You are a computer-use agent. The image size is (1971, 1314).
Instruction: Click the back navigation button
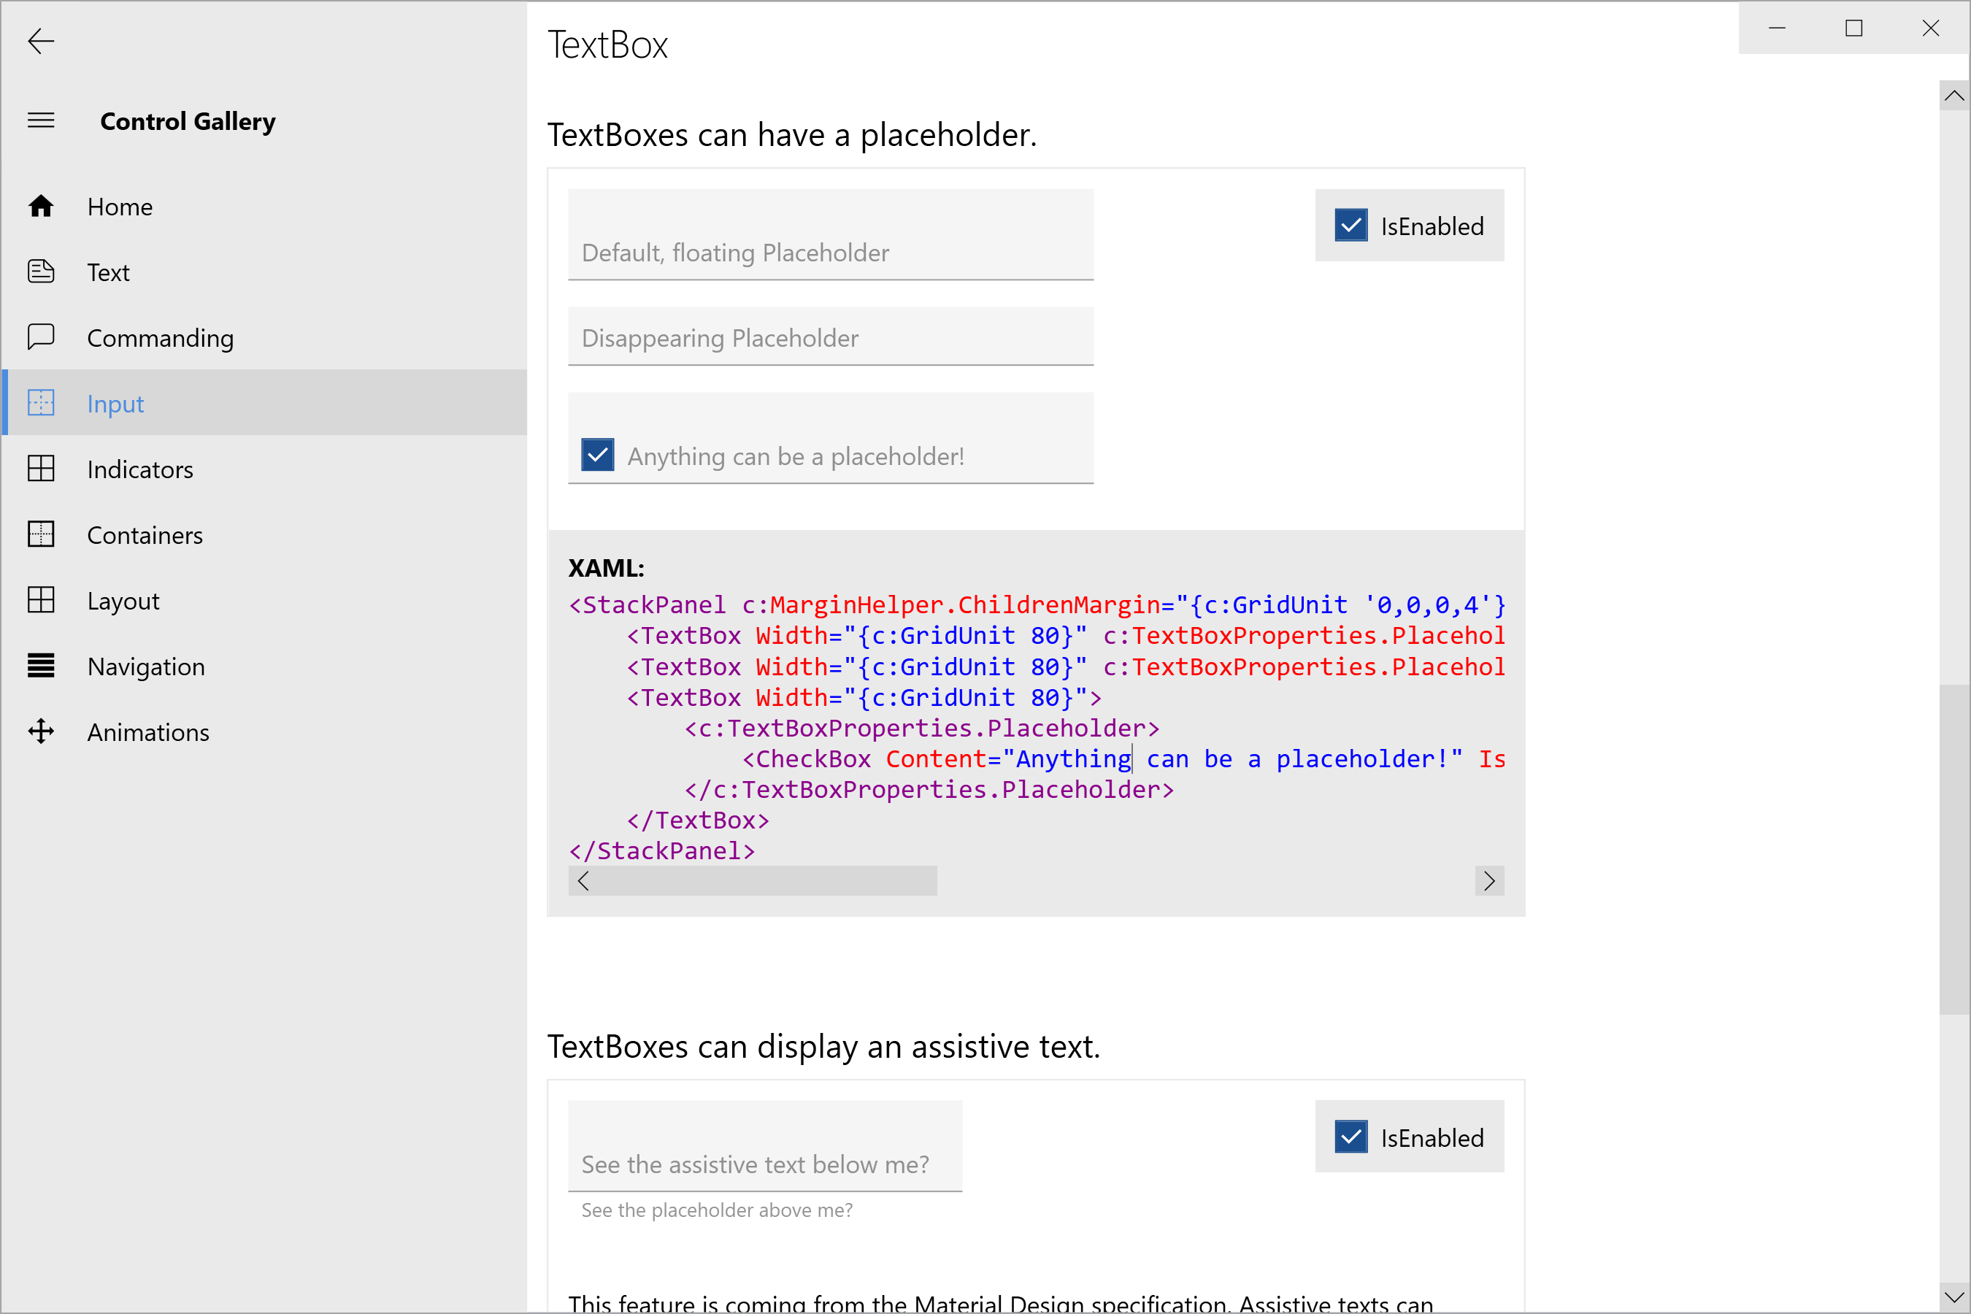39,41
